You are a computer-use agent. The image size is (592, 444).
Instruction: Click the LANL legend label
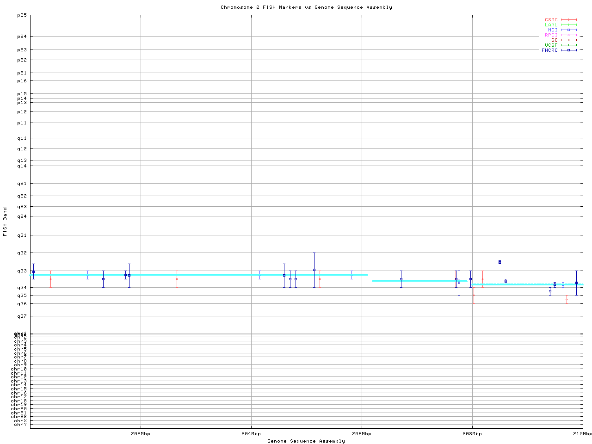[x=551, y=25]
